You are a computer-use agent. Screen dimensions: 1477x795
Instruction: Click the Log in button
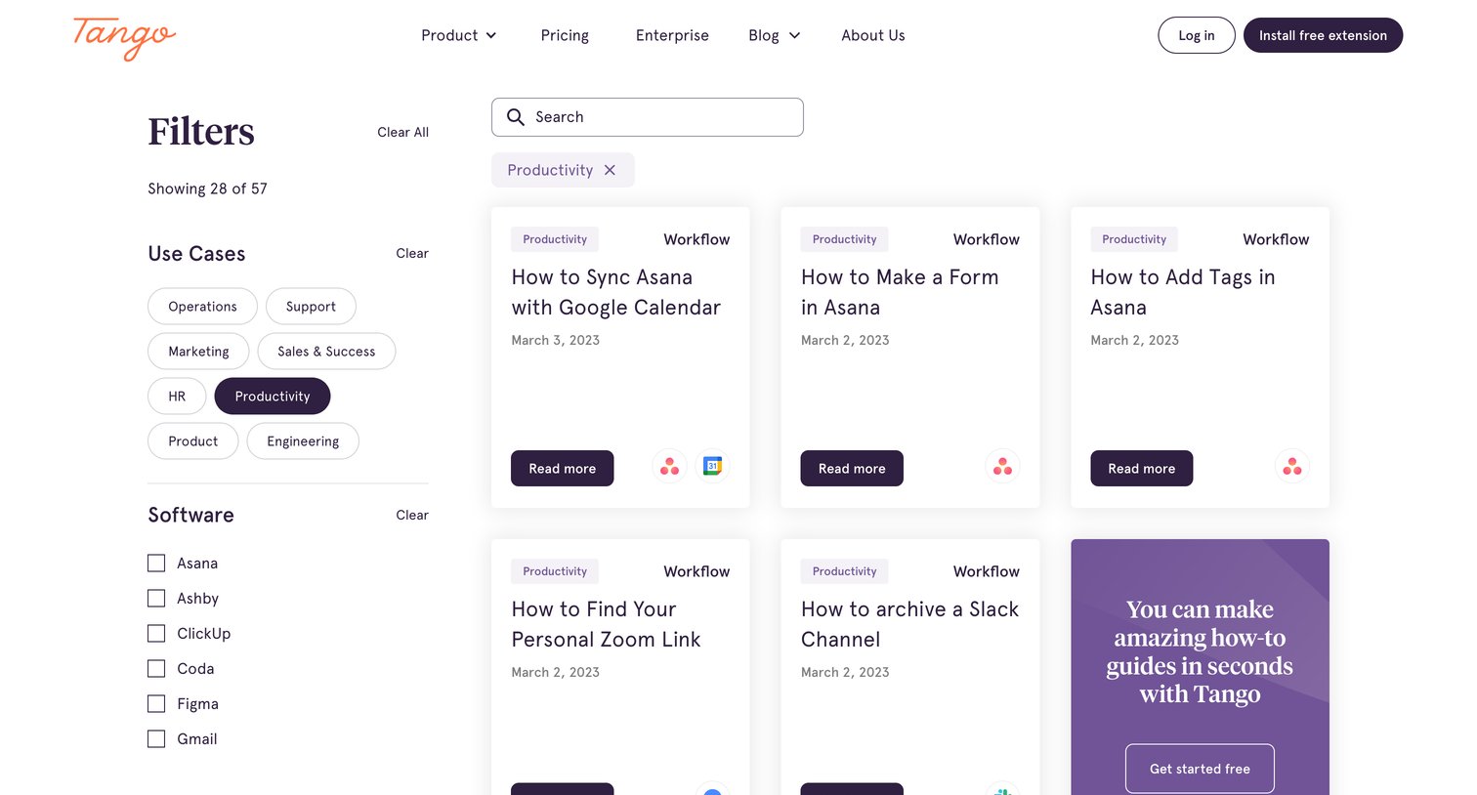[1197, 35]
